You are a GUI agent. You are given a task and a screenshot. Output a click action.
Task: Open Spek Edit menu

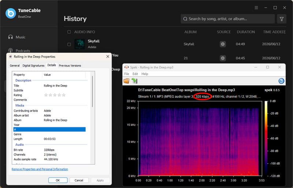135,74
